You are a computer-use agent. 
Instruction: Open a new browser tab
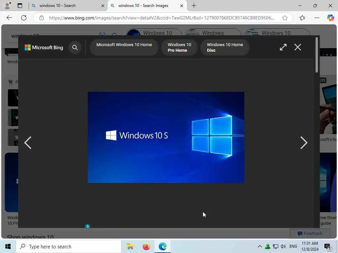click(194, 6)
